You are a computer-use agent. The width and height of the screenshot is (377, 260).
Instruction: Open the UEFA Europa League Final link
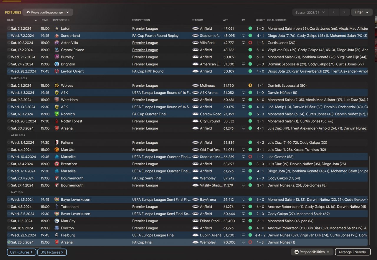[x=153, y=235]
